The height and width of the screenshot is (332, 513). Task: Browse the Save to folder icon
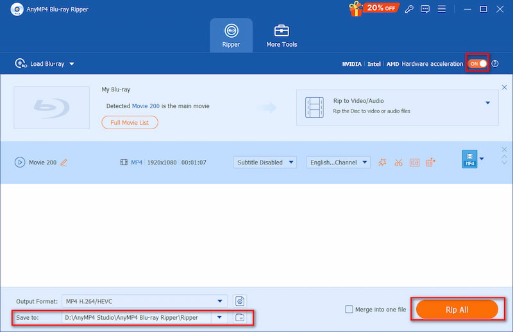[x=240, y=317]
